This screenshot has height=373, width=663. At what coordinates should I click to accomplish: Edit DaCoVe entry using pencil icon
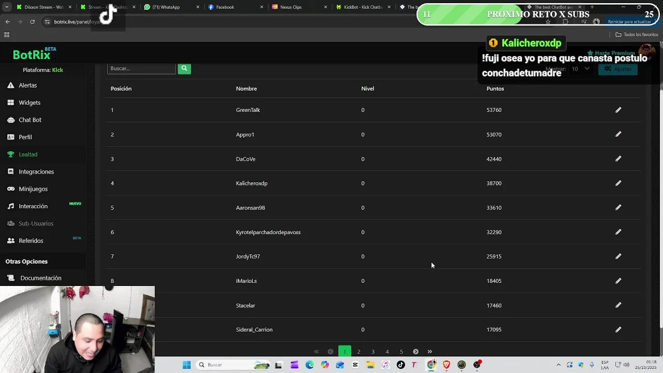coord(618,159)
